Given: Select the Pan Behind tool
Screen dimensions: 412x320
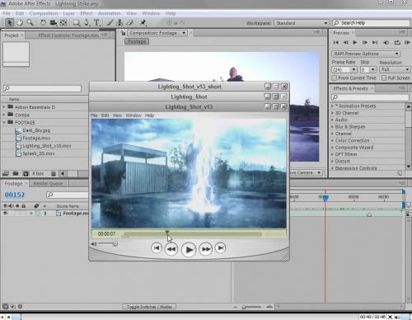Looking at the screenshot, I should (x=63, y=22).
